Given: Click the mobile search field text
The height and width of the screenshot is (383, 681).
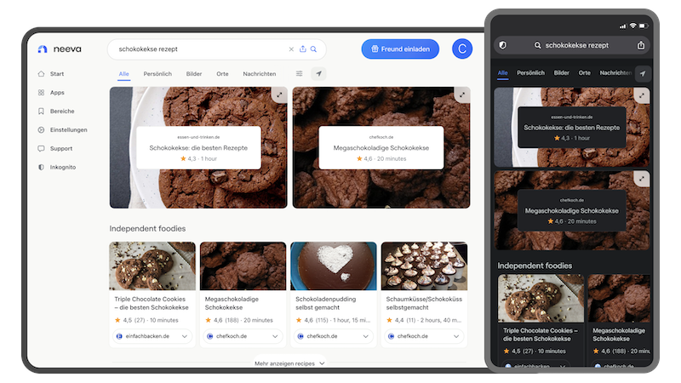Looking at the screenshot, I should [x=577, y=45].
